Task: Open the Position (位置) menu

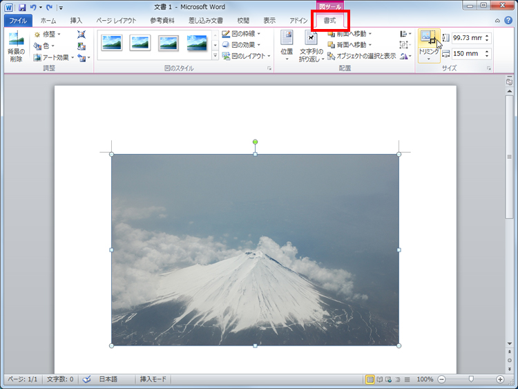Action: tap(287, 46)
